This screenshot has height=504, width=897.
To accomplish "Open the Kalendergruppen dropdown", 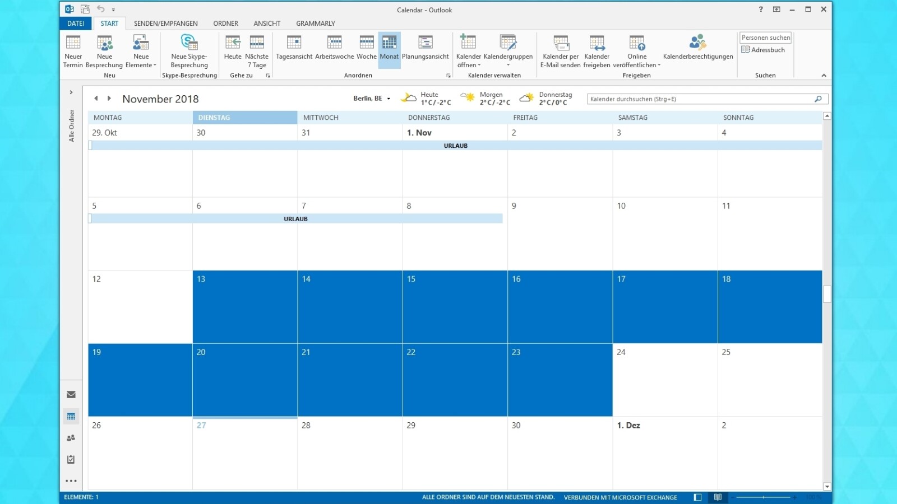I will [508, 51].
